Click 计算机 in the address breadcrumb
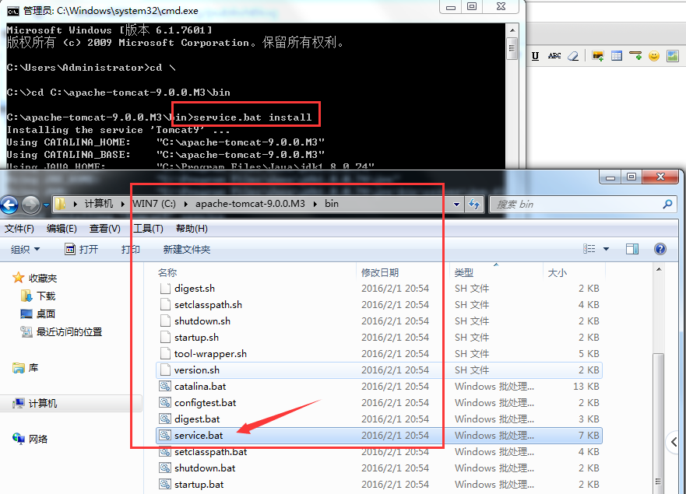The width and height of the screenshot is (686, 494). pyautogui.click(x=98, y=204)
